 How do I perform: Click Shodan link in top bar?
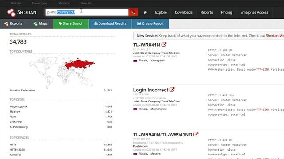coord(16,3)
